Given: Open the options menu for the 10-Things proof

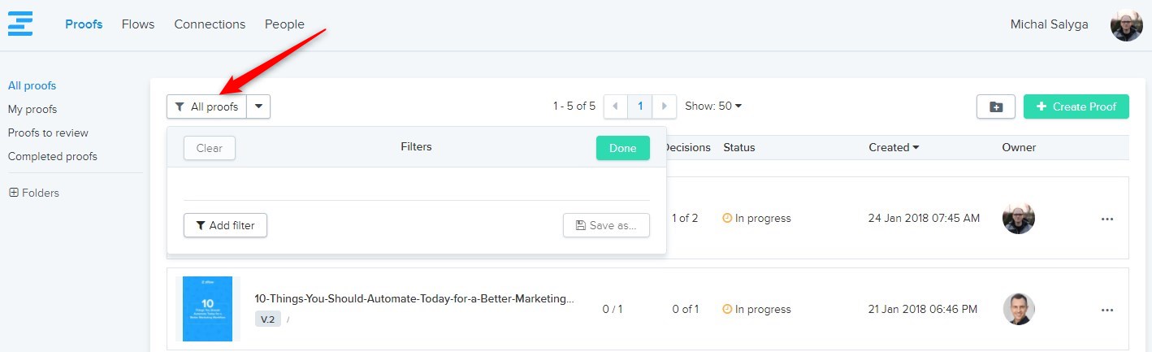Looking at the screenshot, I should pyautogui.click(x=1107, y=310).
